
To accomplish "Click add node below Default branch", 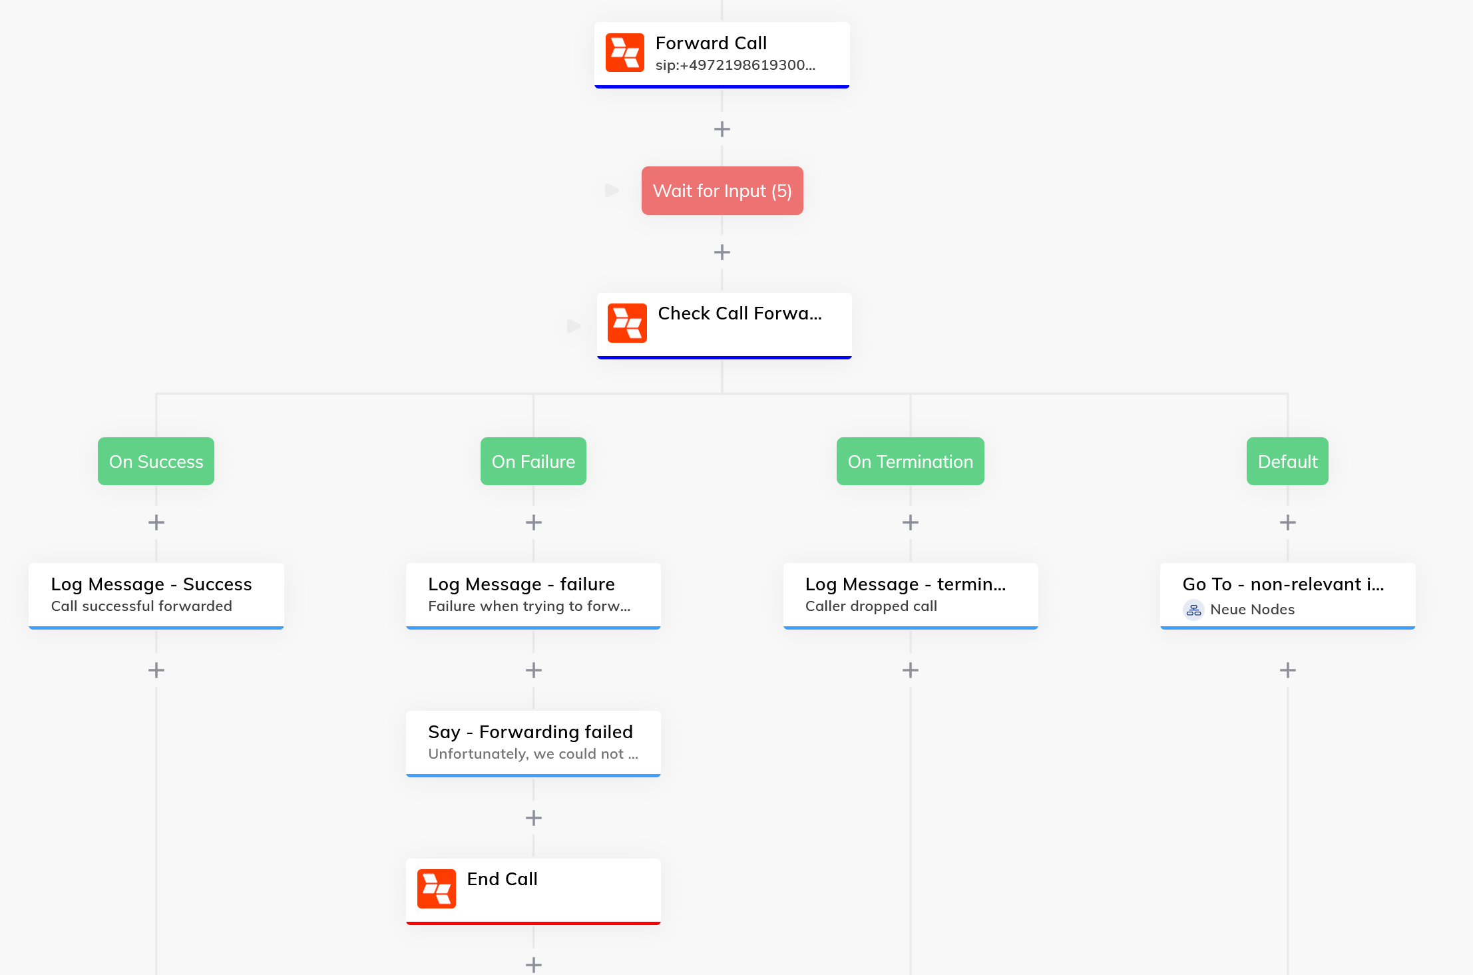I will pyautogui.click(x=1287, y=670).
